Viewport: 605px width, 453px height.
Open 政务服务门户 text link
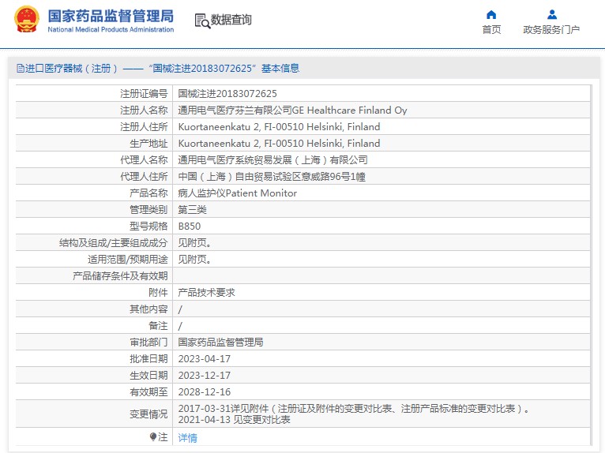pos(551,30)
